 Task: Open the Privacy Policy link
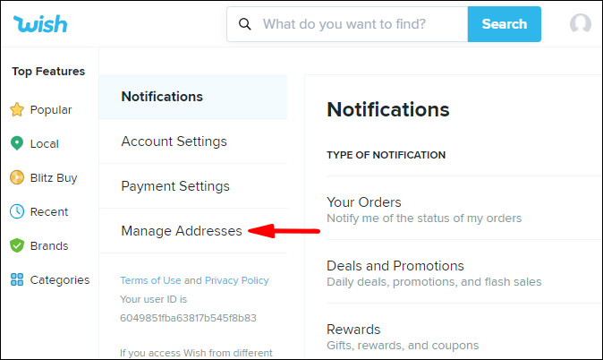236,280
